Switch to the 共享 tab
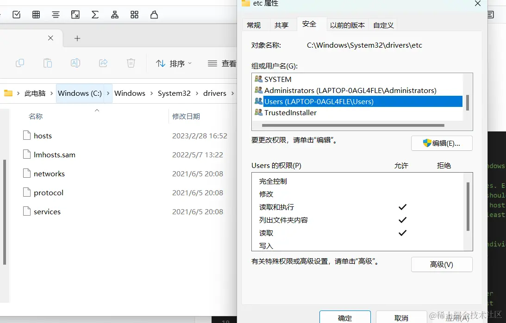 click(x=281, y=25)
